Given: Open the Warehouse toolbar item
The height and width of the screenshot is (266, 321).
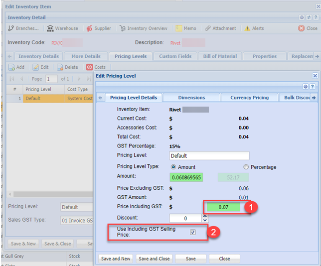Looking at the screenshot, I should [x=51, y=28].
